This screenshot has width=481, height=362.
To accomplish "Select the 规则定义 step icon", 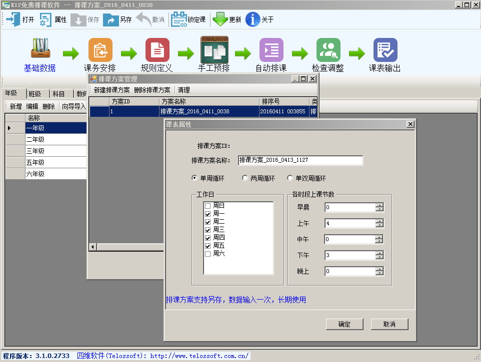I will coord(157,49).
